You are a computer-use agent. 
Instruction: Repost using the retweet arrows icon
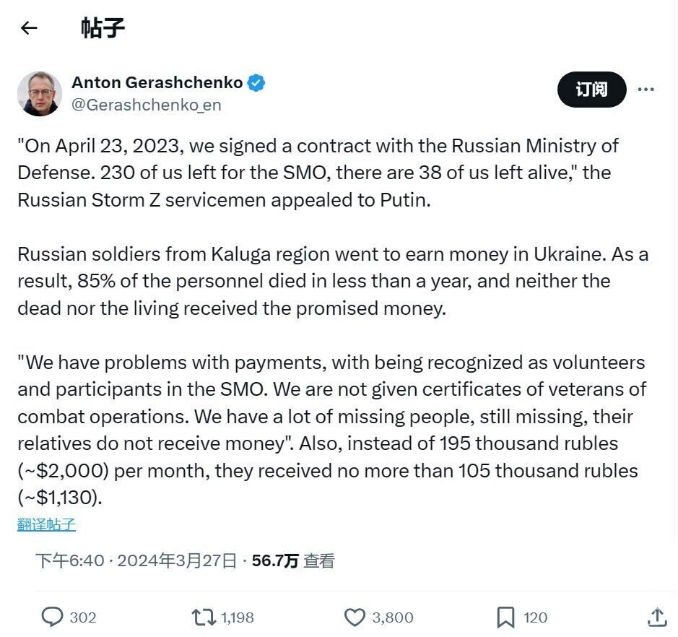click(203, 617)
